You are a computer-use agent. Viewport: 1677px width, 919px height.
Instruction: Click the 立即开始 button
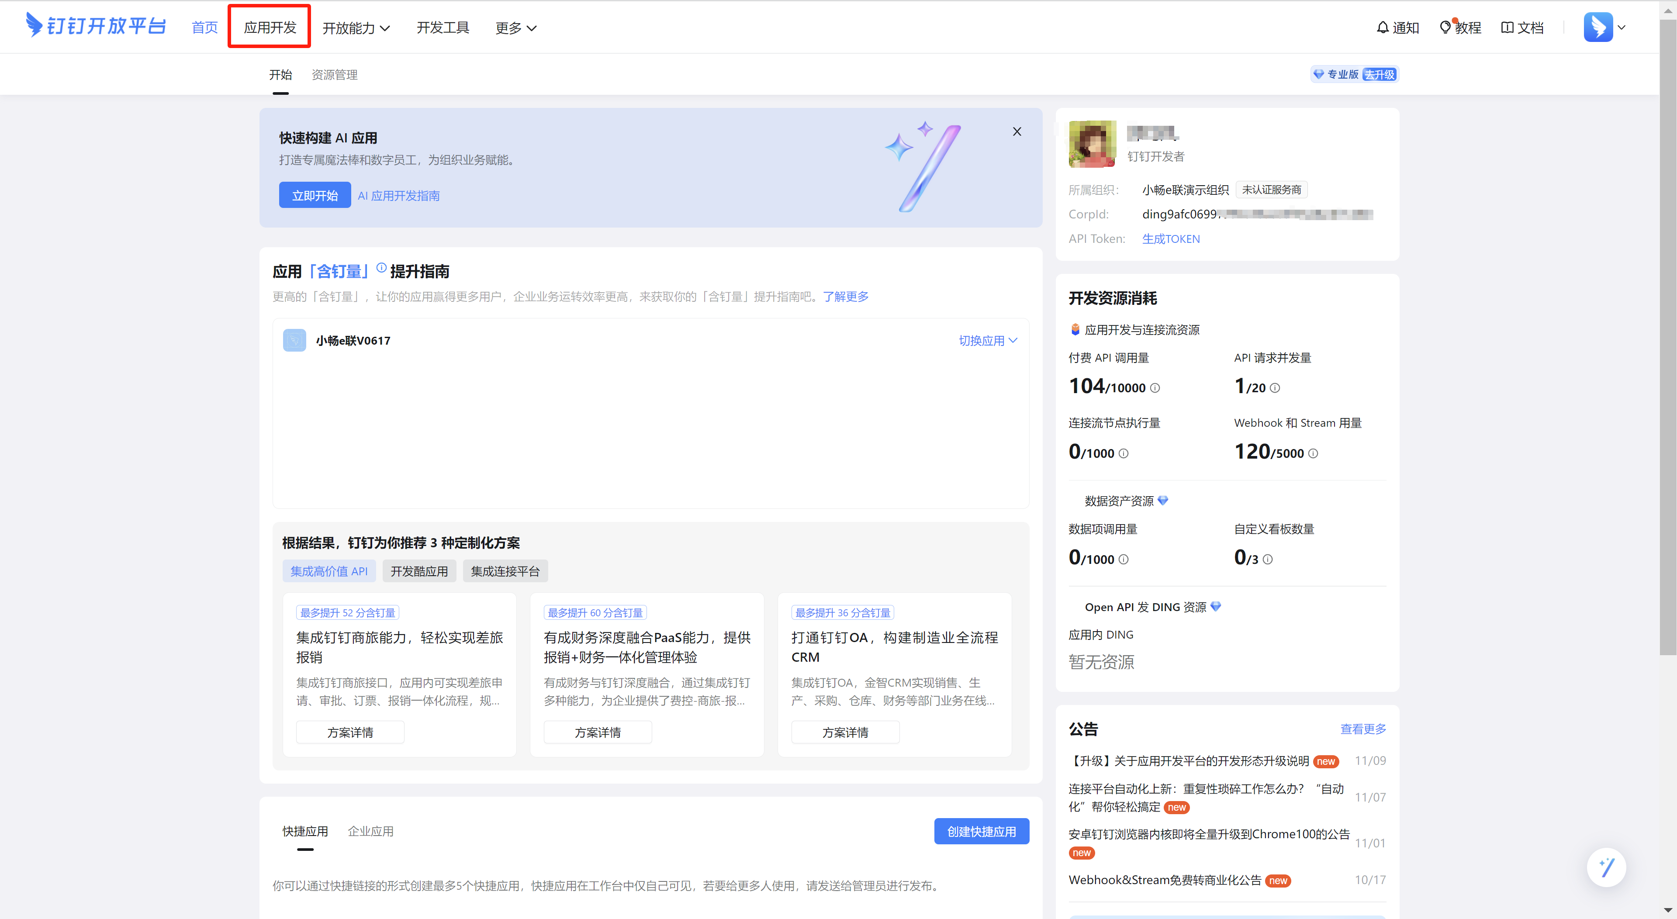(x=315, y=195)
